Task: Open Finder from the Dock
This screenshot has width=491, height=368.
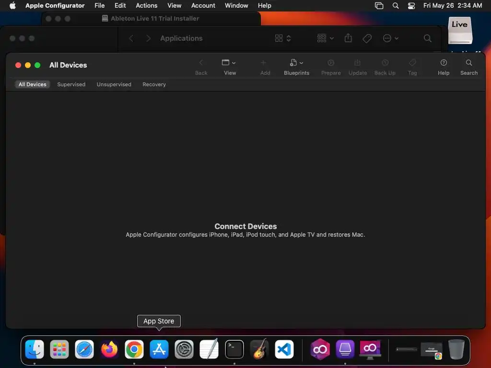Action: pos(35,349)
